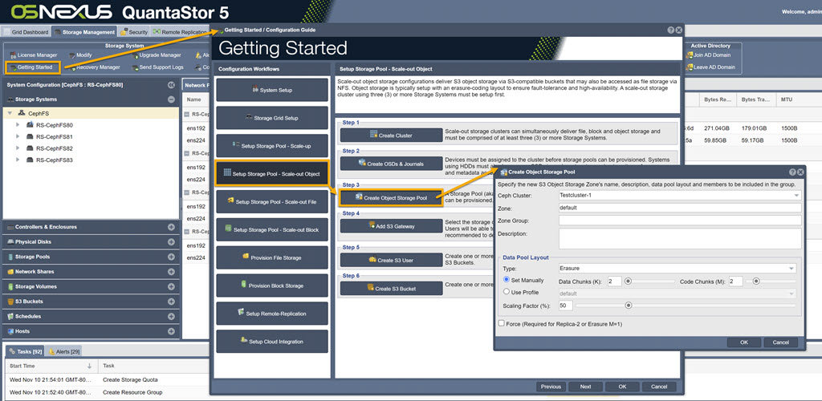822x401 pixels.
Task: Expand the Controllers & Enclosures section
Action: click(x=171, y=227)
